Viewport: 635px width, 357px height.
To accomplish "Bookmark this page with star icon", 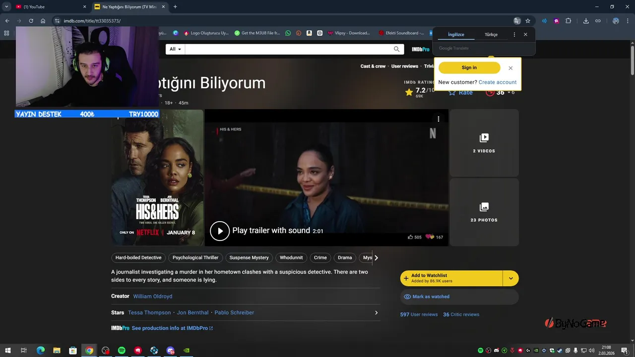I will pyautogui.click(x=528, y=21).
